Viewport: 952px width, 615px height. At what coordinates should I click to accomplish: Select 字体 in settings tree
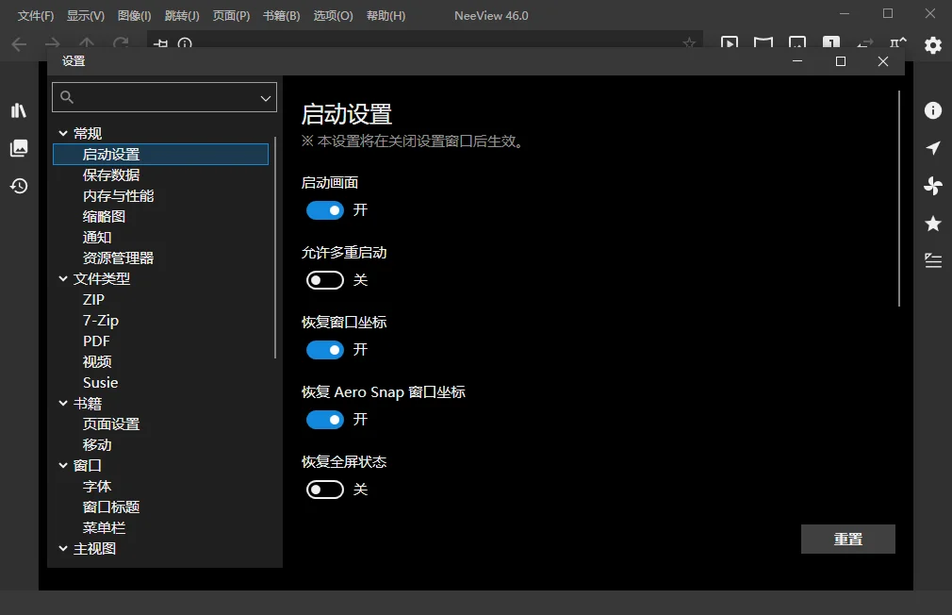coord(97,487)
